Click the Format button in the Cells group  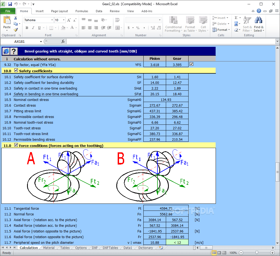point(221,30)
